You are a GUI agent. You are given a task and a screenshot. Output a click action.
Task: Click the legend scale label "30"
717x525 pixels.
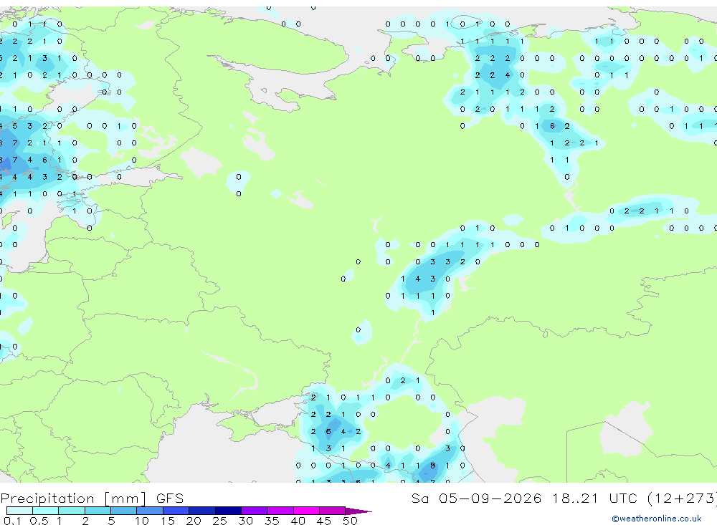(x=245, y=521)
